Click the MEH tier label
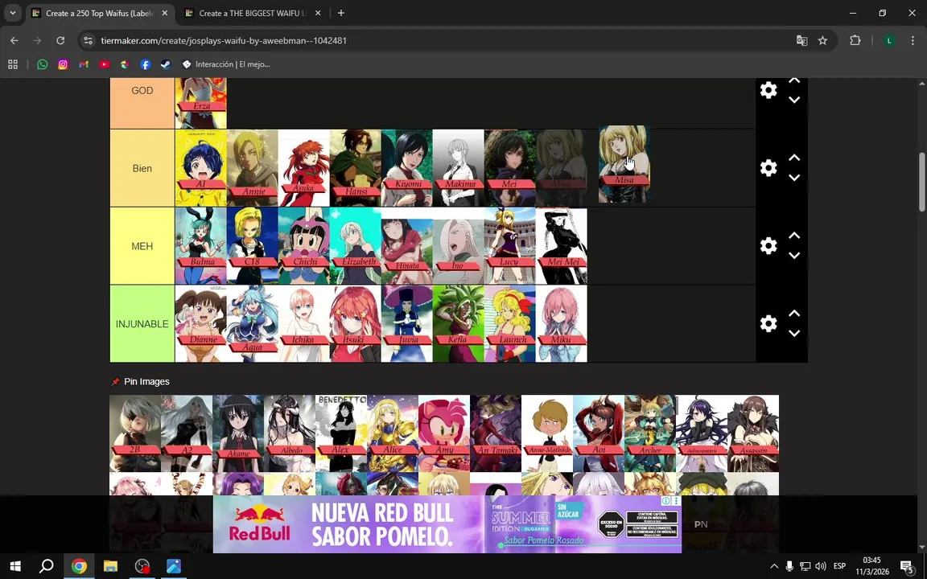Screen dimensions: 927x579 pos(142,246)
